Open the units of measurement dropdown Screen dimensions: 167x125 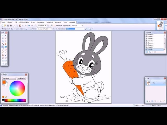[x=82, y=26]
